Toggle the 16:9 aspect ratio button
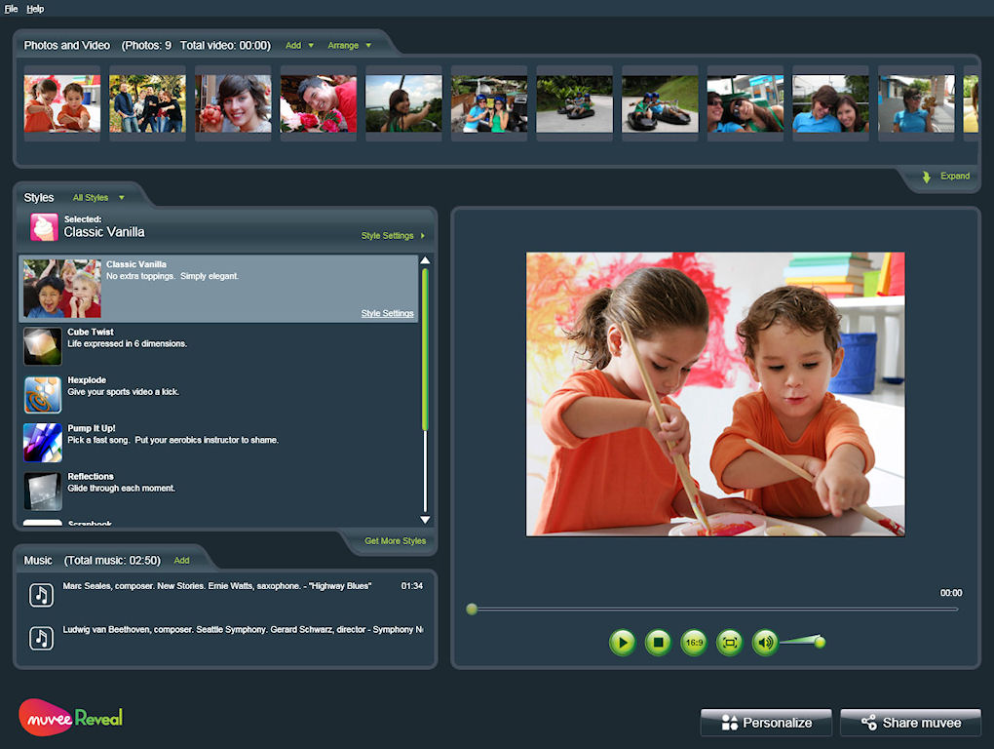The height and width of the screenshot is (749, 994). [693, 643]
